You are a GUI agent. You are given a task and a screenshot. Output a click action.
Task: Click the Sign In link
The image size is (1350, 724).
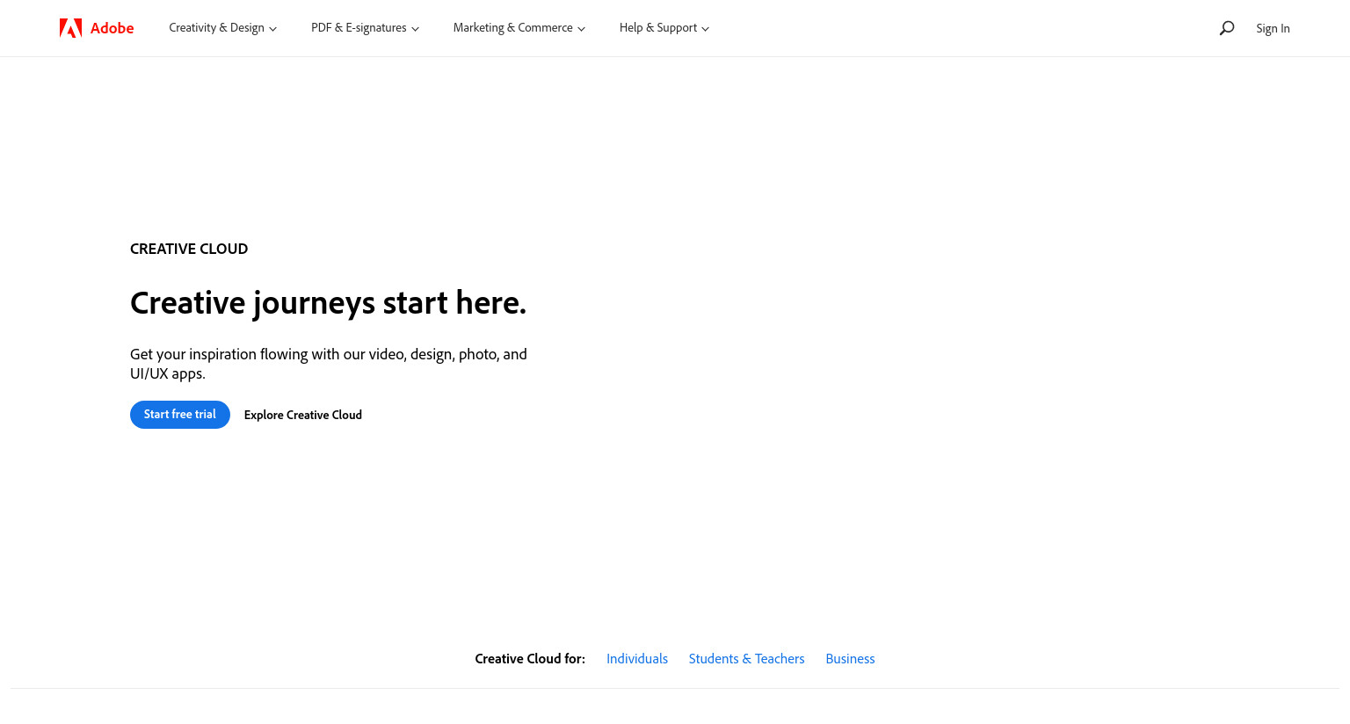[1273, 28]
